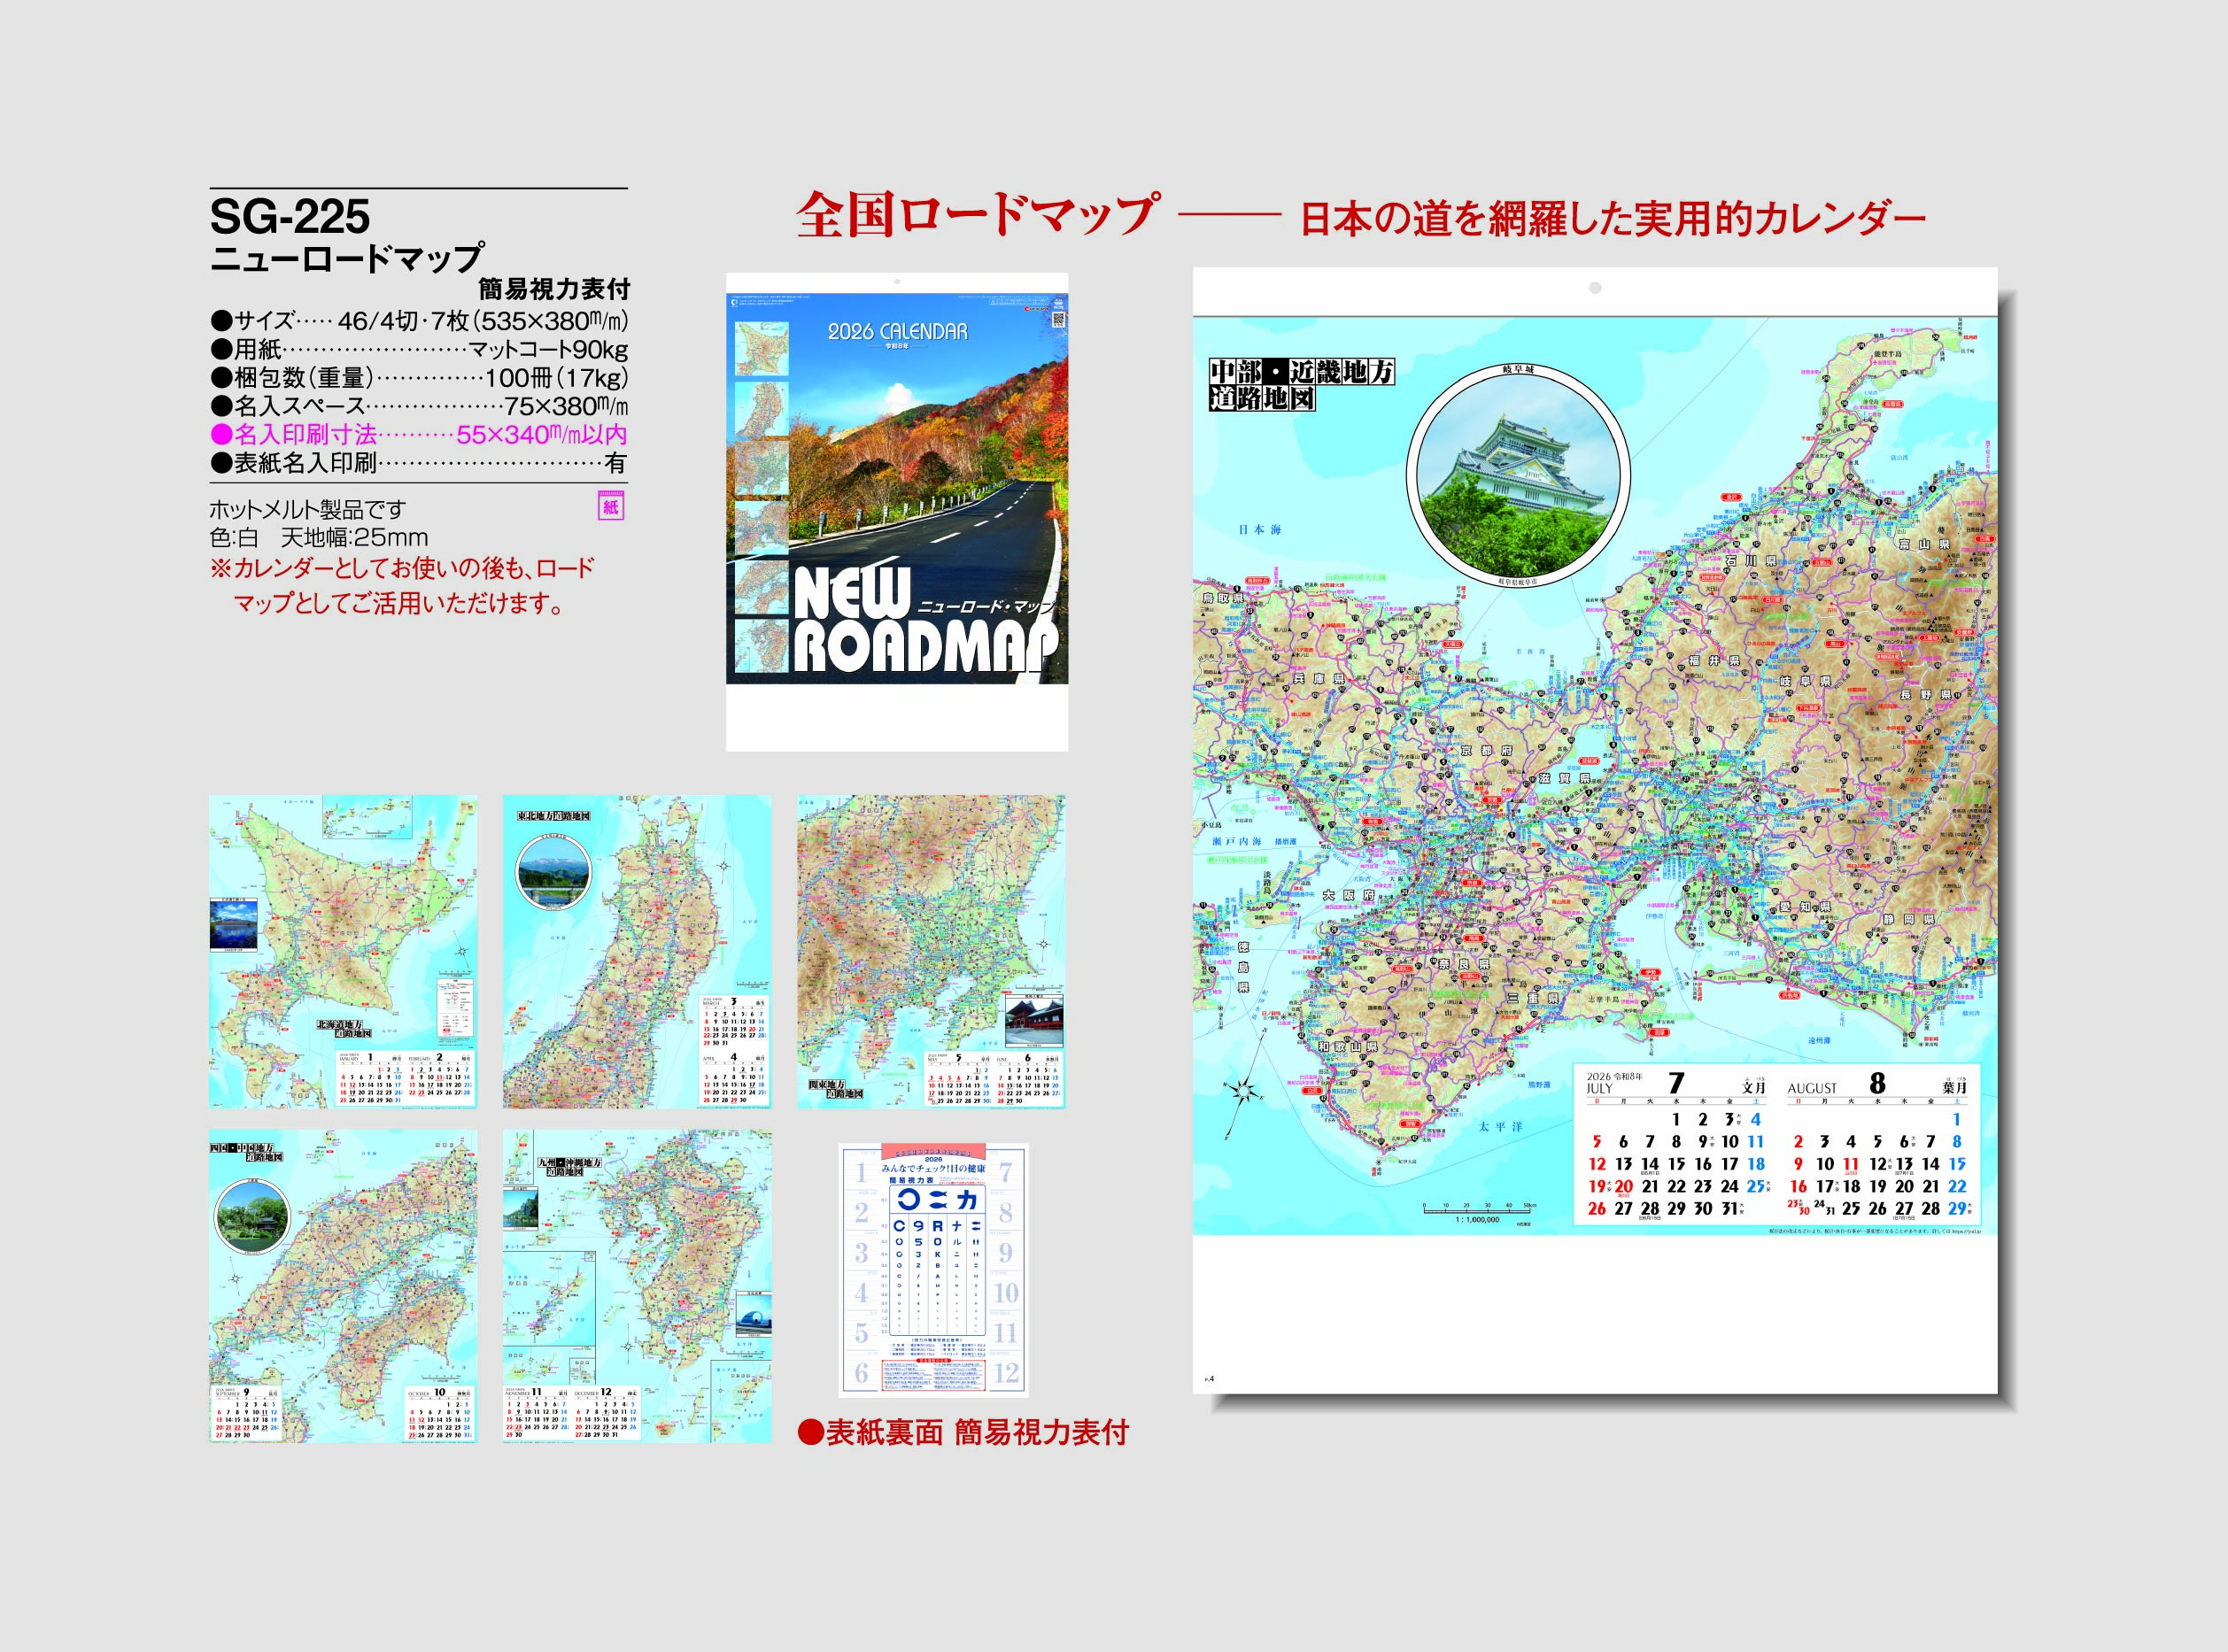The width and height of the screenshot is (2228, 1652).
Task: Click the 長野県 prefecture label
Action: click(x=1926, y=695)
